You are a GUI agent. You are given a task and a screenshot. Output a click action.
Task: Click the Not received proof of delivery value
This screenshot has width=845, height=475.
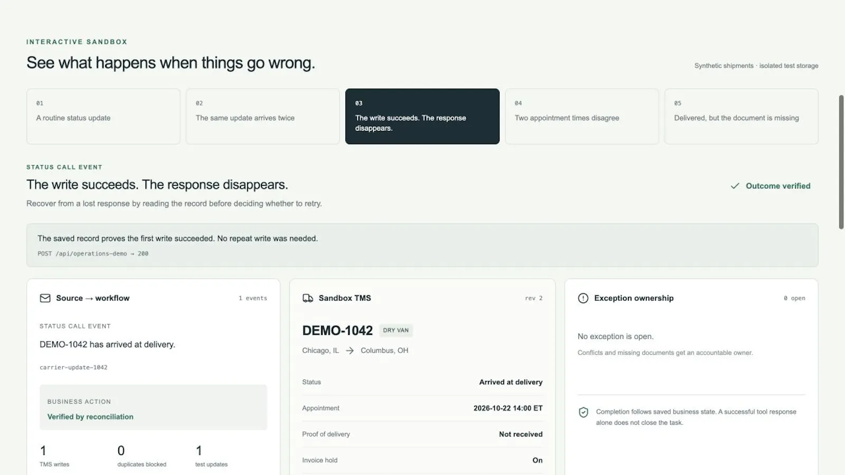pos(521,434)
